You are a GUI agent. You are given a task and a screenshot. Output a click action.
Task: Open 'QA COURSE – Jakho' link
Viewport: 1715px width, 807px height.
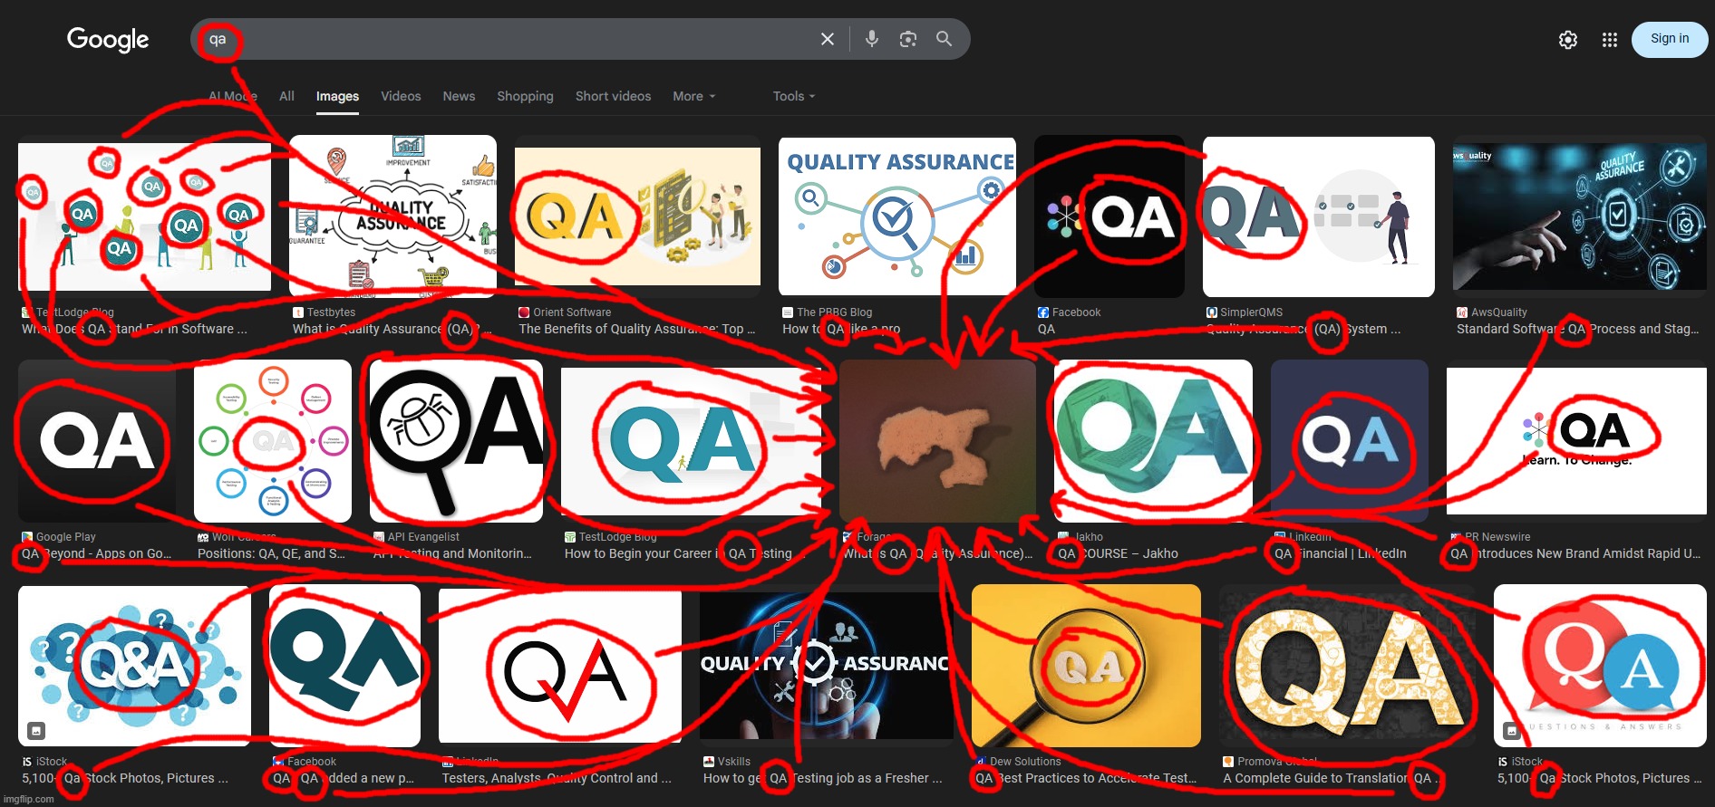(x=1118, y=553)
